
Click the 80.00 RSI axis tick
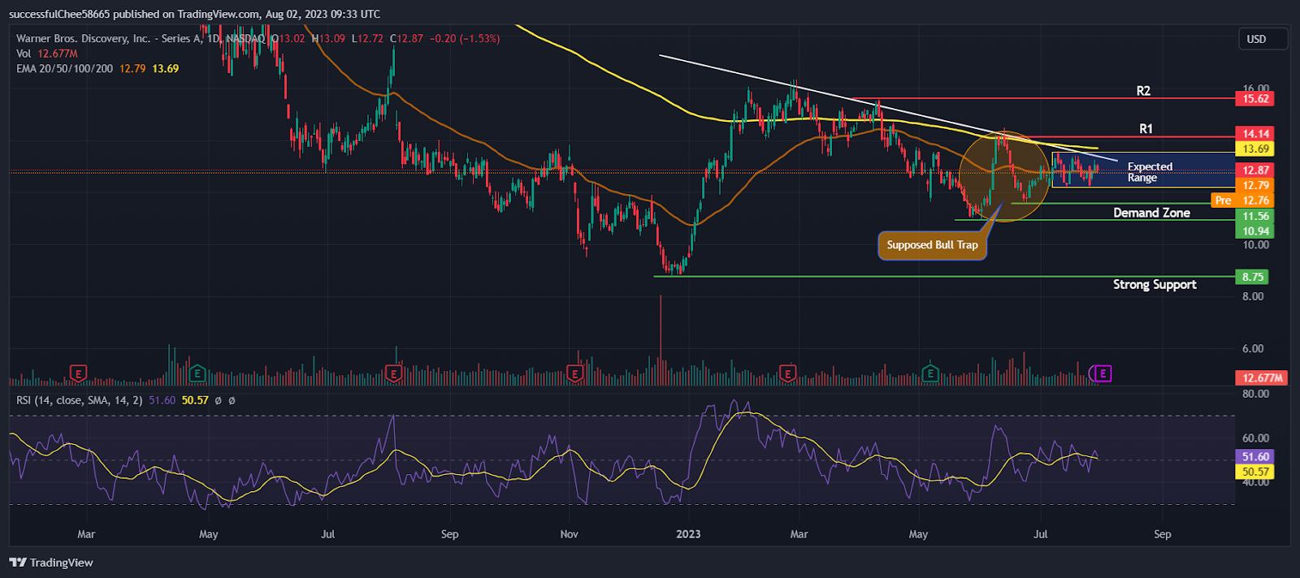[x=1255, y=394]
